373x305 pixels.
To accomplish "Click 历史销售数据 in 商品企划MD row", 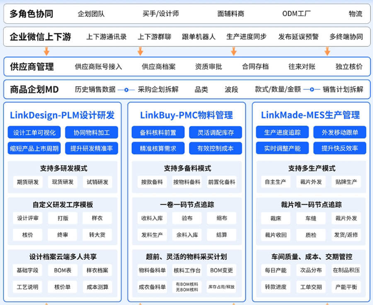I will coord(95,90).
